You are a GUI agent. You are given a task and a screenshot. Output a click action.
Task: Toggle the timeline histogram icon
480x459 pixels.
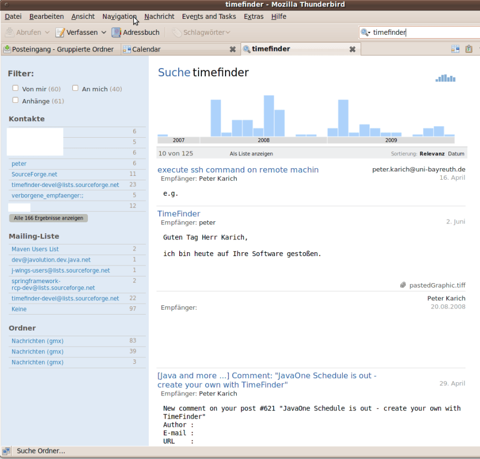(445, 79)
